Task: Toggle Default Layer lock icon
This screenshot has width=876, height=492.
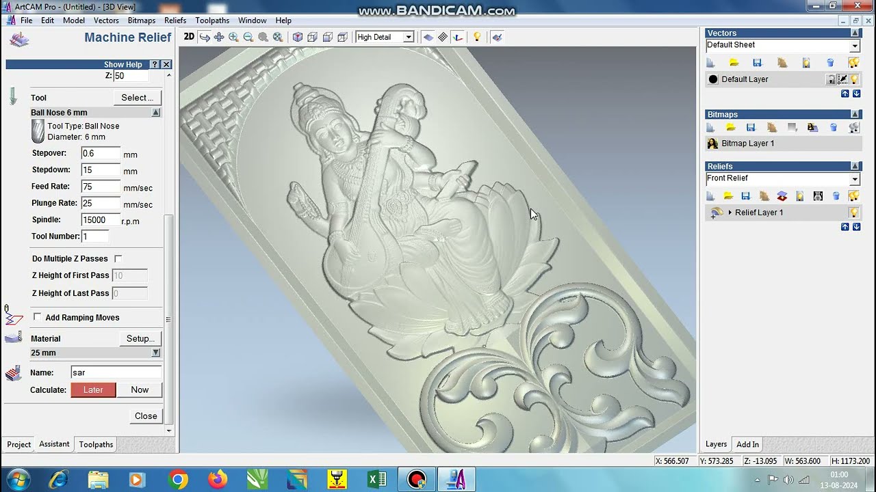Action: (832, 79)
